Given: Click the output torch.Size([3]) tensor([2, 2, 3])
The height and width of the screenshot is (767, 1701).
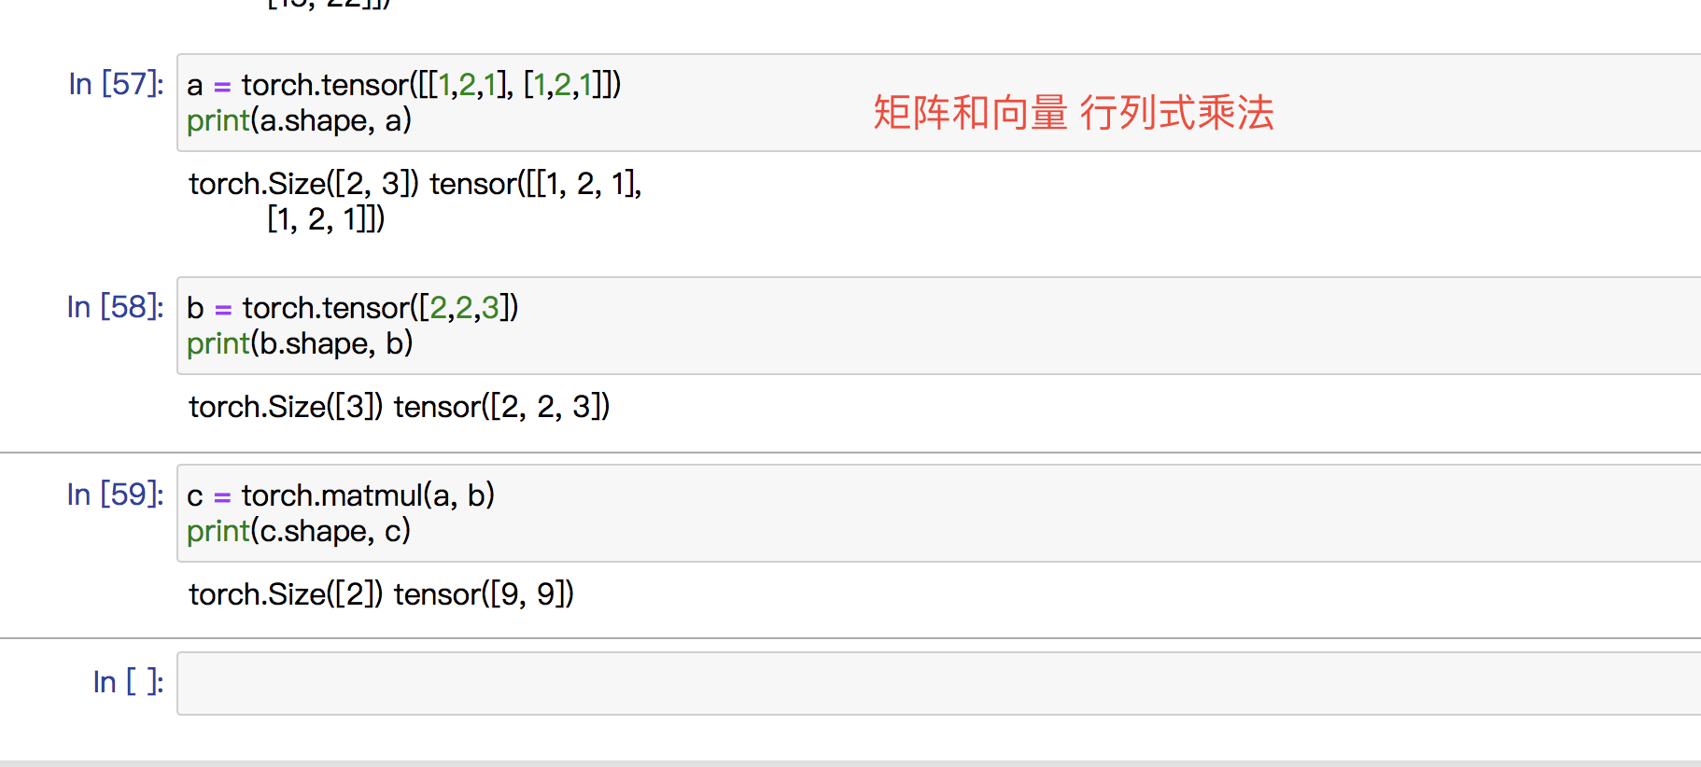Looking at the screenshot, I should pos(400,407).
